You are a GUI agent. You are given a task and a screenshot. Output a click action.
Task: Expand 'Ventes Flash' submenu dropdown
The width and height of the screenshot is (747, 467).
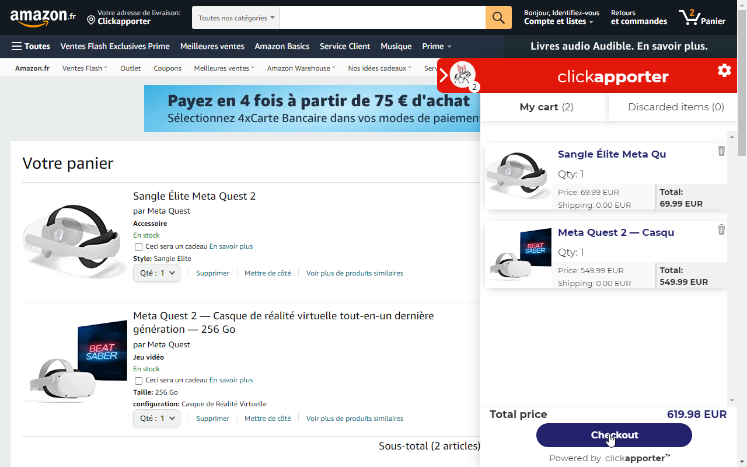click(85, 68)
